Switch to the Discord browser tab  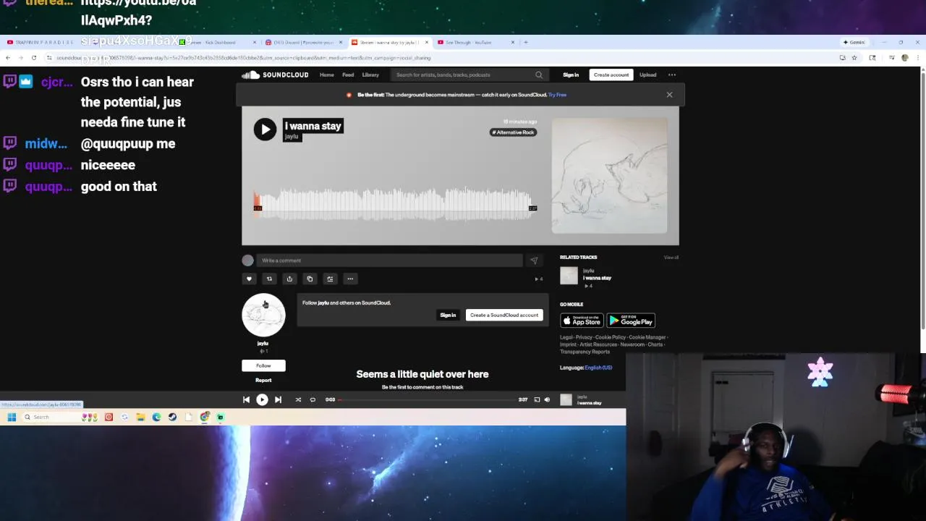(x=304, y=42)
